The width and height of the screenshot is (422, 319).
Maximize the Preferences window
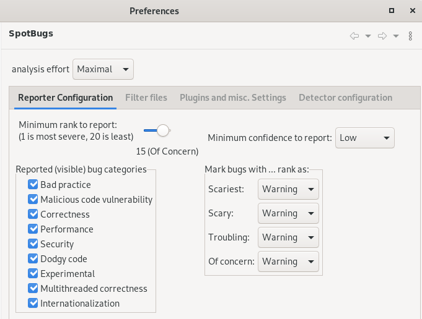392,11
